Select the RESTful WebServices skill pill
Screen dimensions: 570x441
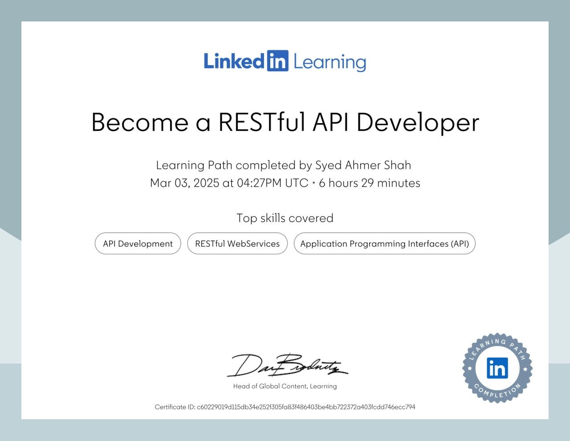[x=237, y=243]
